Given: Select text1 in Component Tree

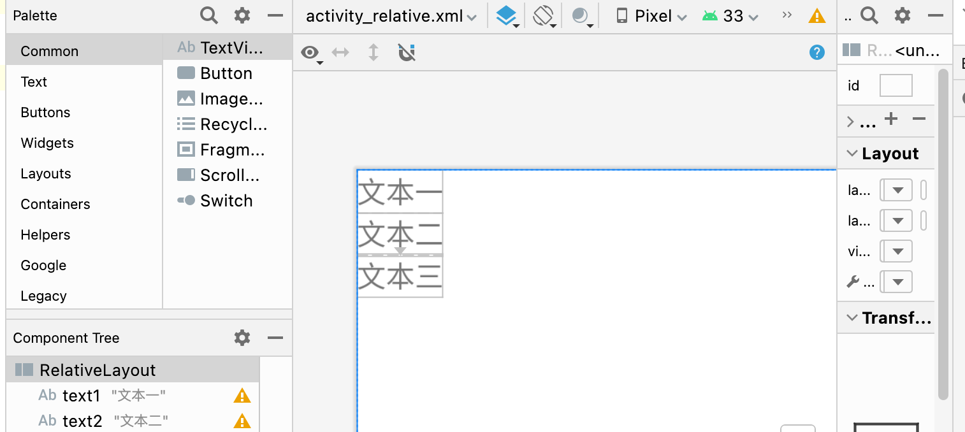Looking at the screenshot, I should point(133,396).
